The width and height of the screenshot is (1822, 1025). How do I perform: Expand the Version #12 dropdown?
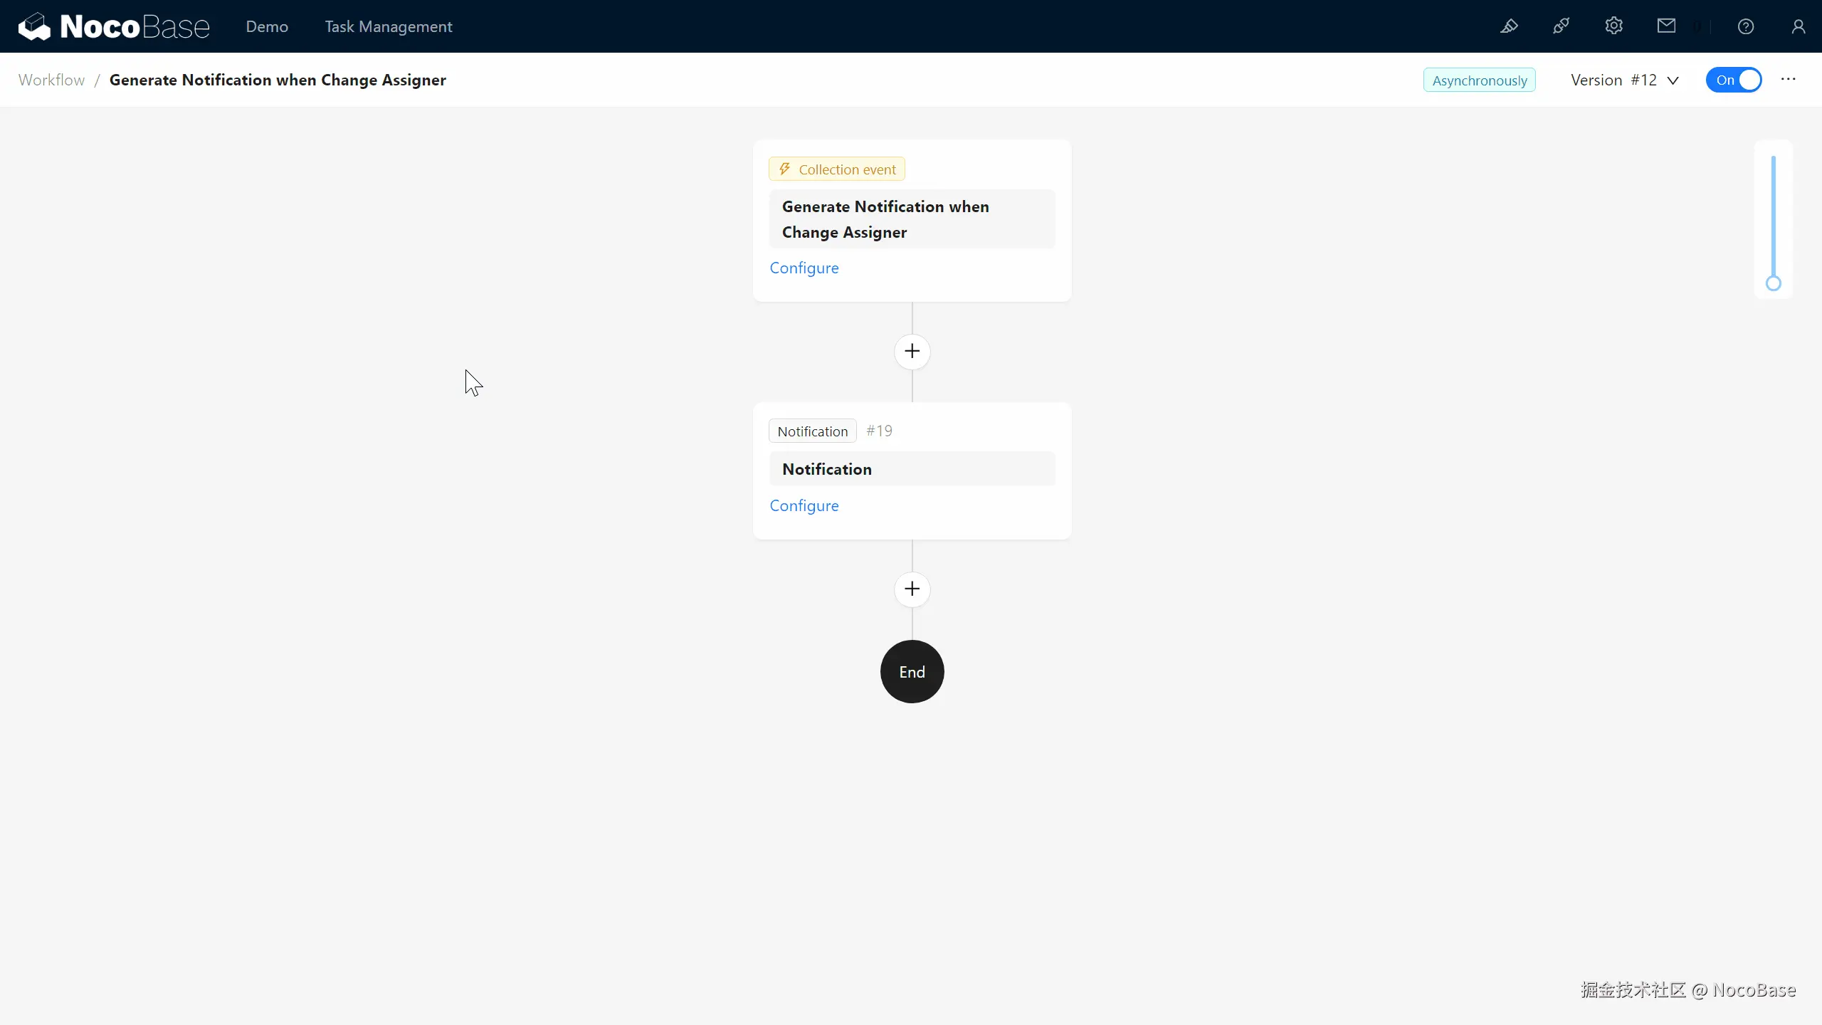pyautogui.click(x=1625, y=80)
